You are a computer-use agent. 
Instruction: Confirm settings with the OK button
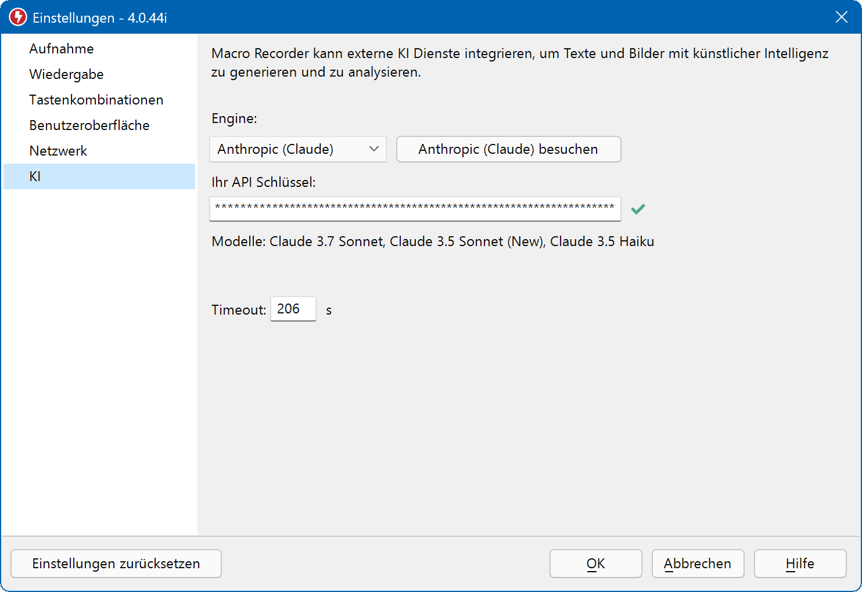[x=595, y=564]
